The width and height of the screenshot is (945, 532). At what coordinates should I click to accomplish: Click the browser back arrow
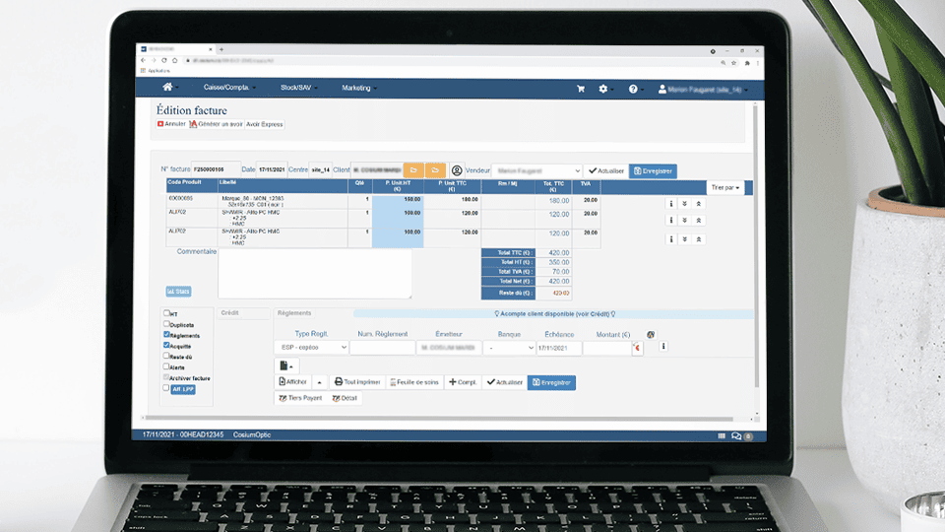[x=143, y=60]
